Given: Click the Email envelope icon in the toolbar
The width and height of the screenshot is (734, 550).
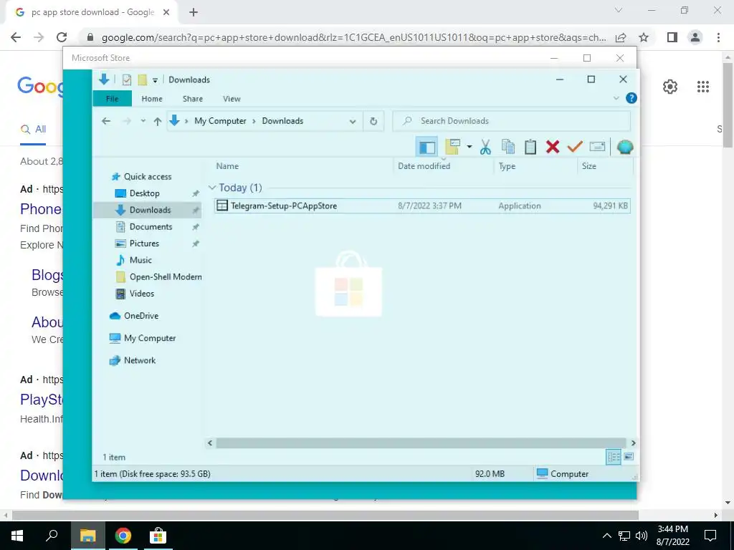Looking at the screenshot, I should point(597,147).
